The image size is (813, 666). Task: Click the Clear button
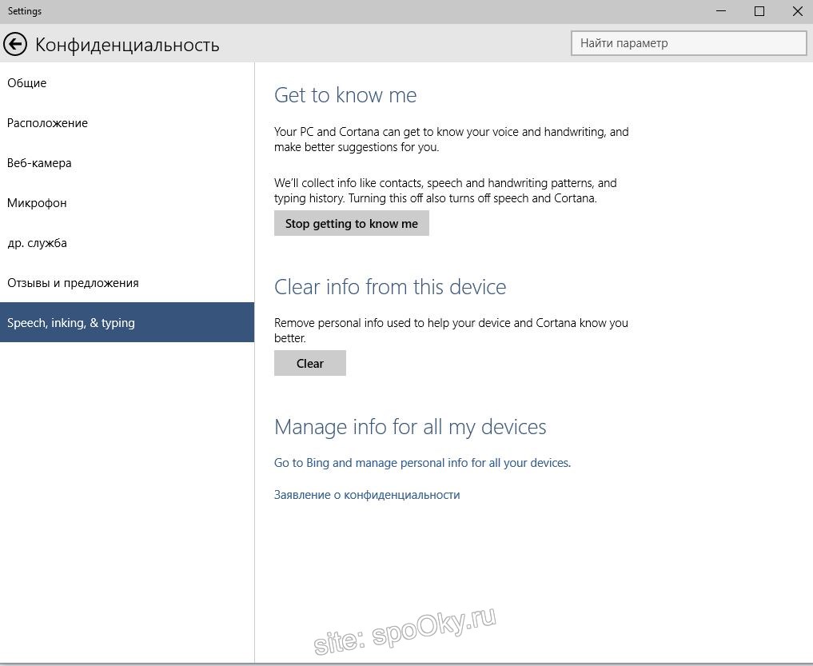point(310,363)
